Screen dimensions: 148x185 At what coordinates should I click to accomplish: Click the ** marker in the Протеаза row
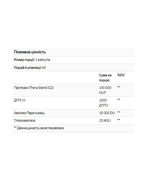point(118,87)
